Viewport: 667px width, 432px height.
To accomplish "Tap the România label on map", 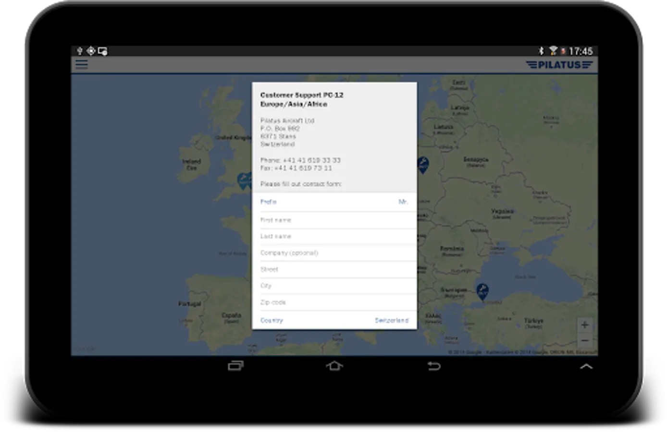I will 452,249.
